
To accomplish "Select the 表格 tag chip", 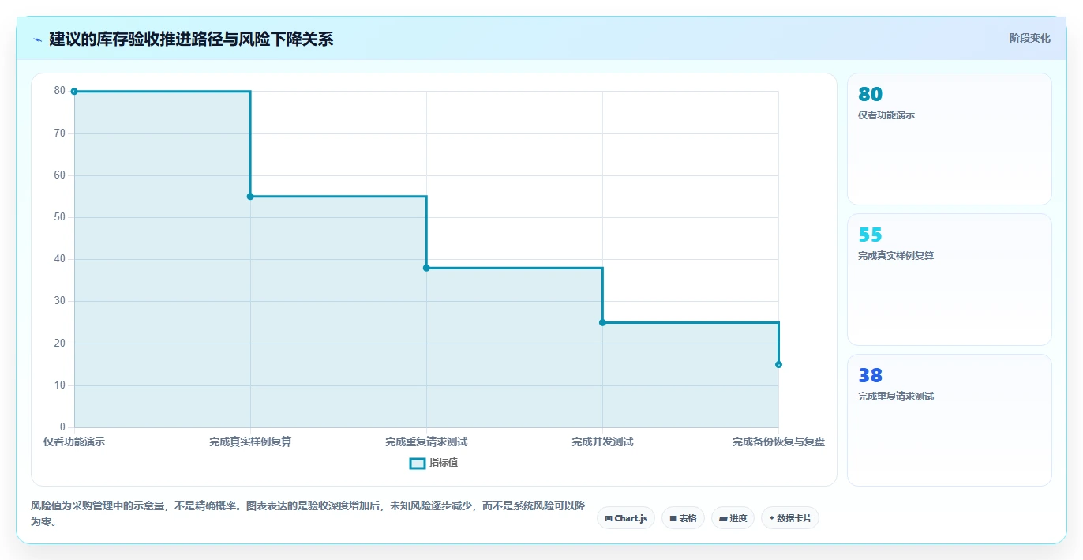I will [x=683, y=518].
